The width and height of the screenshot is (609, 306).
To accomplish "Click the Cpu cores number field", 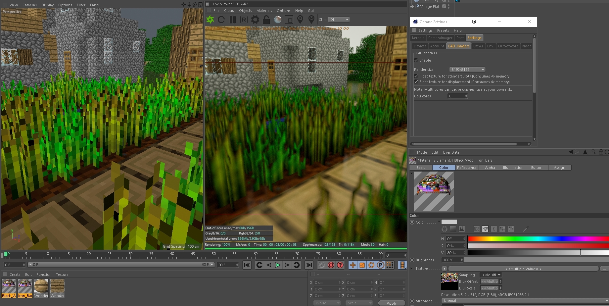I will point(457,96).
